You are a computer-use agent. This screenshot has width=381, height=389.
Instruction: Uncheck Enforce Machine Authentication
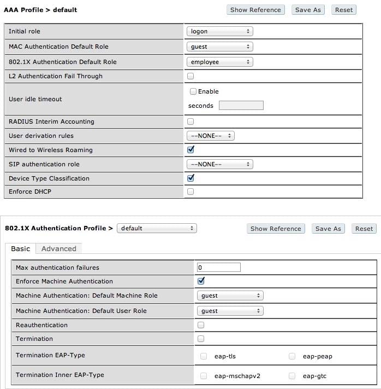click(201, 281)
